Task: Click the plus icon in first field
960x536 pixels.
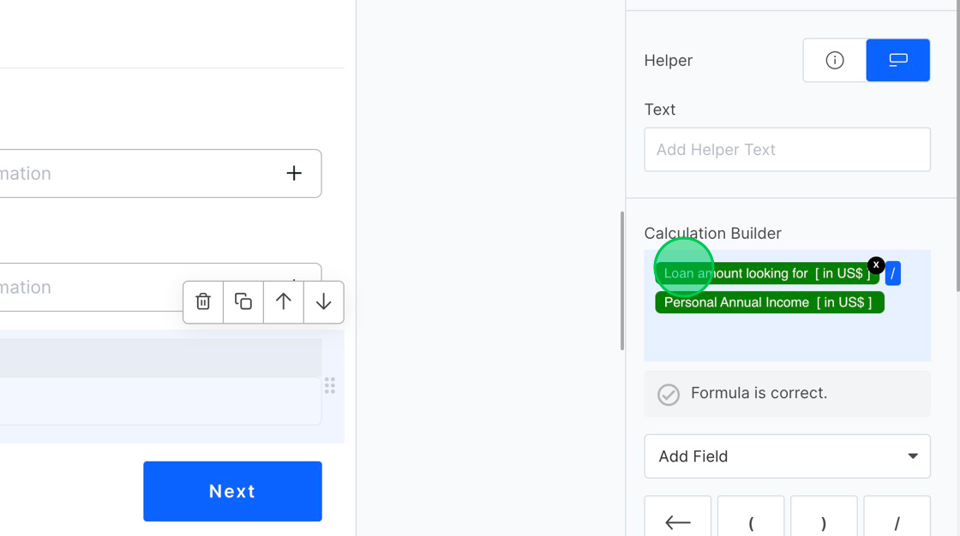Action: [294, 174]
